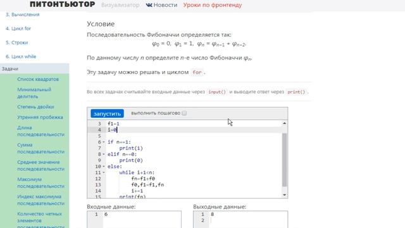Click line number 5 in gutter
This screenshot has height=228, width=405.
tap(99, 136)
